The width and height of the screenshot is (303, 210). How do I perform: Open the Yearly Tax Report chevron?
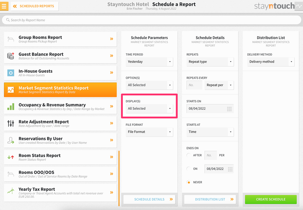click(x=112, y=193)
